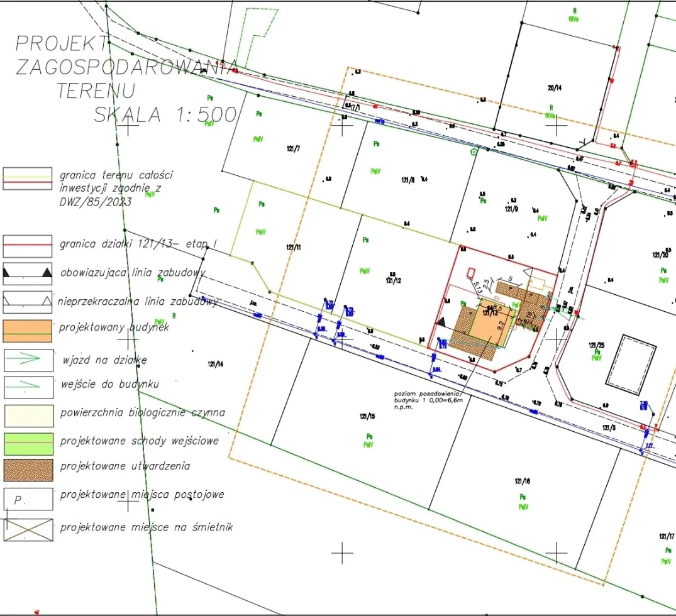This screenshot has height=616, width=676.
Task: Click the granica działki 121/13 legend line
Action: tap(28, 245)
